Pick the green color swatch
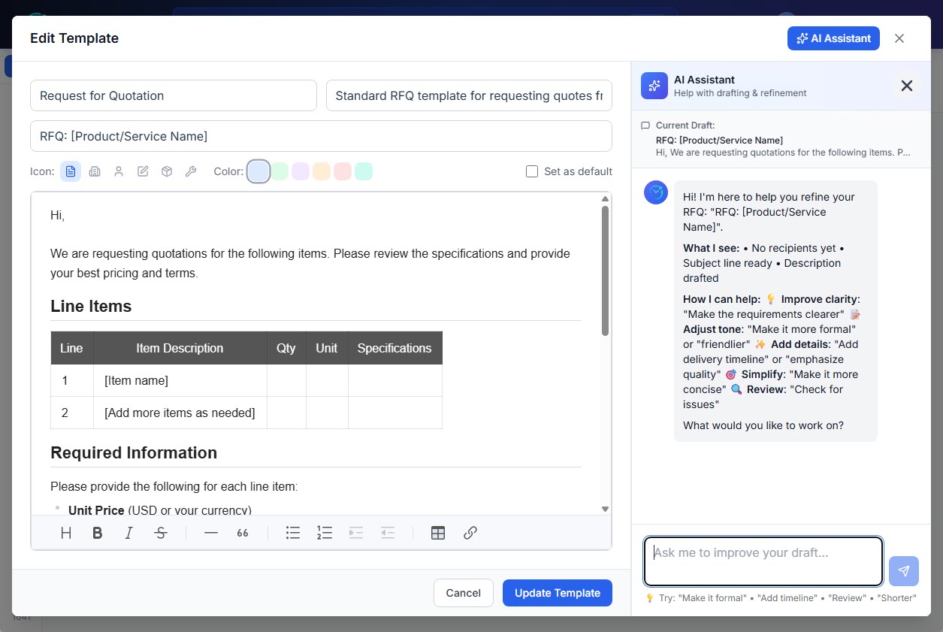 280,171
